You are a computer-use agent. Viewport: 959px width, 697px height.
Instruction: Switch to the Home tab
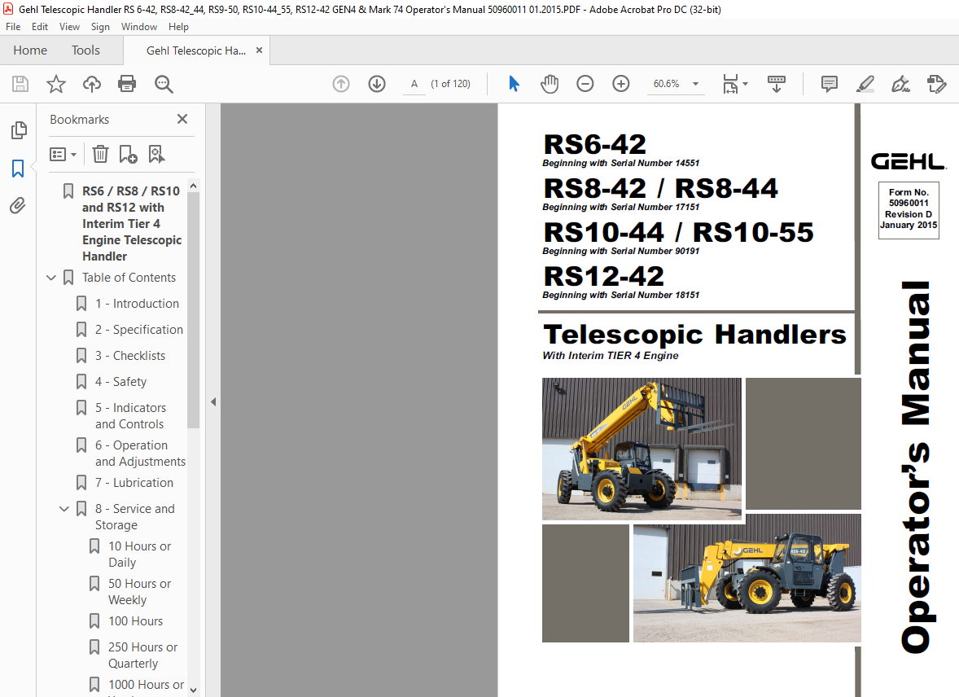[x=30, y=50]
